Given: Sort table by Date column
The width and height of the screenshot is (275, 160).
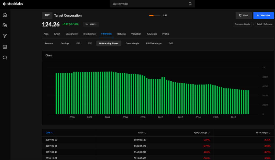Looking at the screenshot, I should (49, 133).
